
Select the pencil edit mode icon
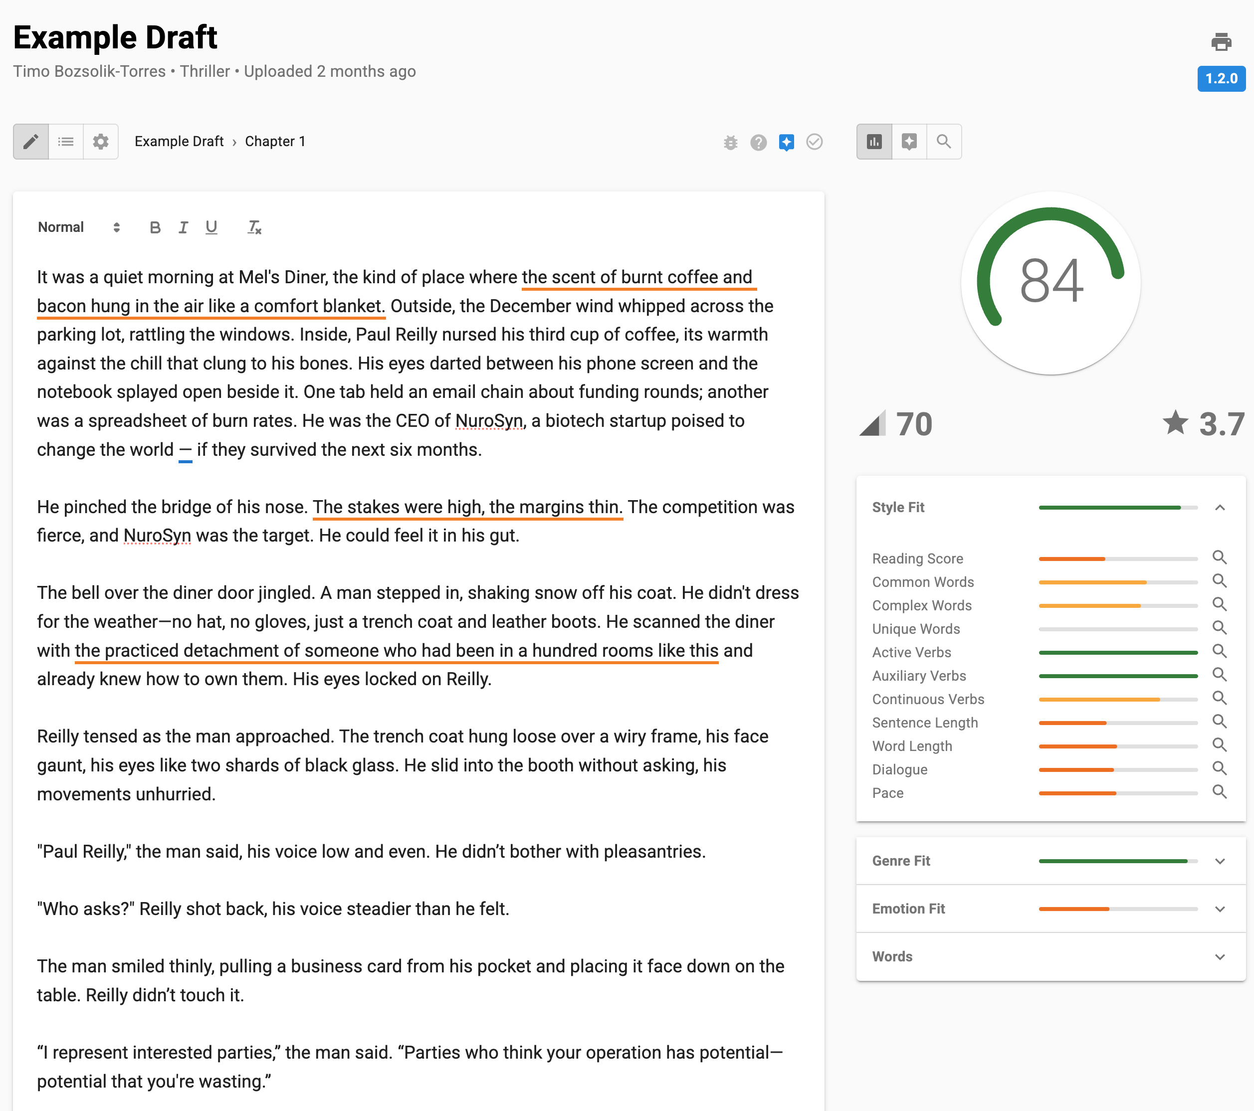[30, 142]
